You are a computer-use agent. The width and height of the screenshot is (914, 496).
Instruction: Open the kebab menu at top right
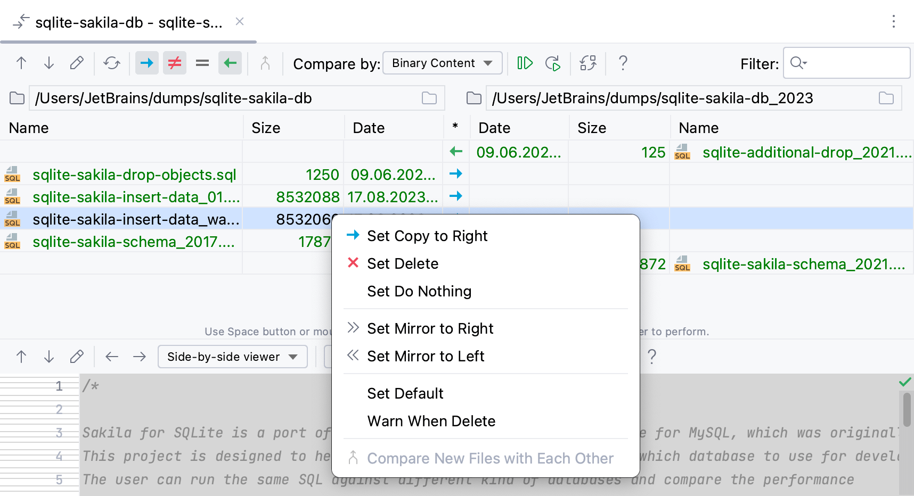894,21
